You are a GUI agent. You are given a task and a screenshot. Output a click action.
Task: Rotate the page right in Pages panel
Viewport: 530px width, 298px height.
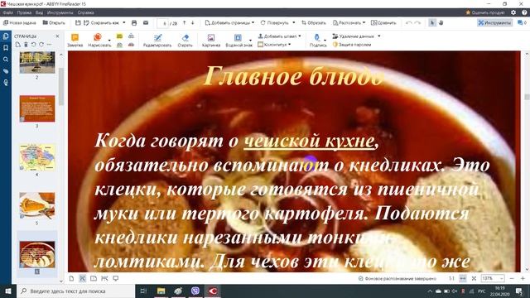click(41, 45)
